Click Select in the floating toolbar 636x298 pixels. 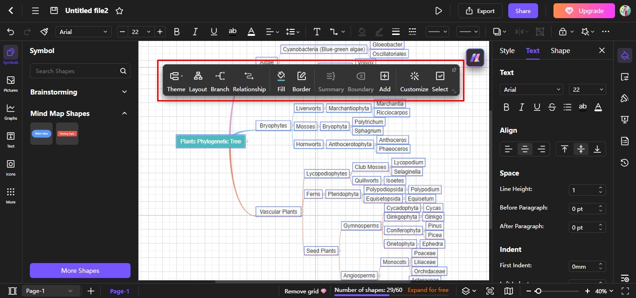pyautogui.click(x=440, y=81)
